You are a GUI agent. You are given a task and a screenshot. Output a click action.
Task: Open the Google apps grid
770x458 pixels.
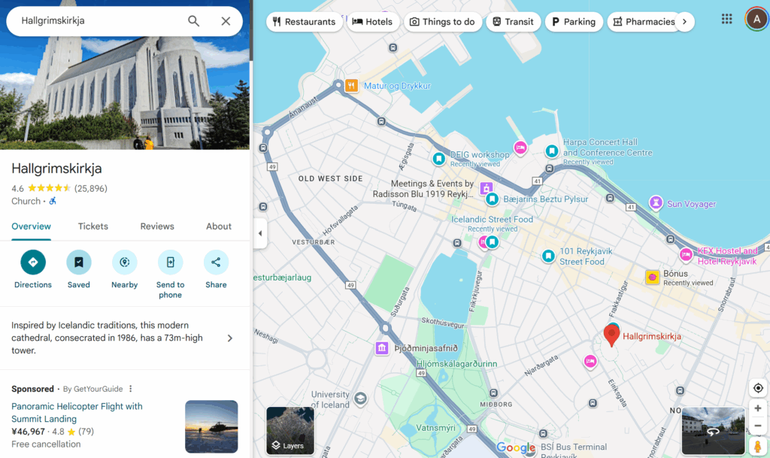(x=727, y=19)
